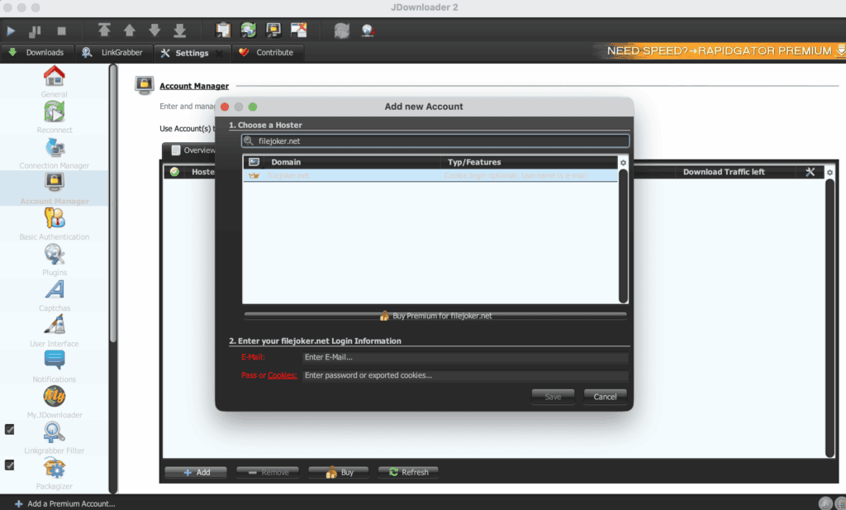Click the Add account button
846x510 pixels.
(197, 472)
